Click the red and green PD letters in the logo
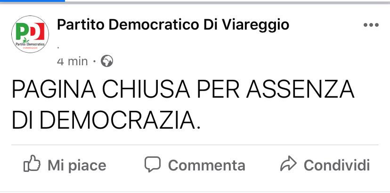Image resolution: width=390 pixels, height=193 pixels. click(30, 31)
